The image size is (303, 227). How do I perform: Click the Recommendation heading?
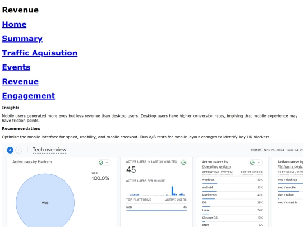click(21, 129)
